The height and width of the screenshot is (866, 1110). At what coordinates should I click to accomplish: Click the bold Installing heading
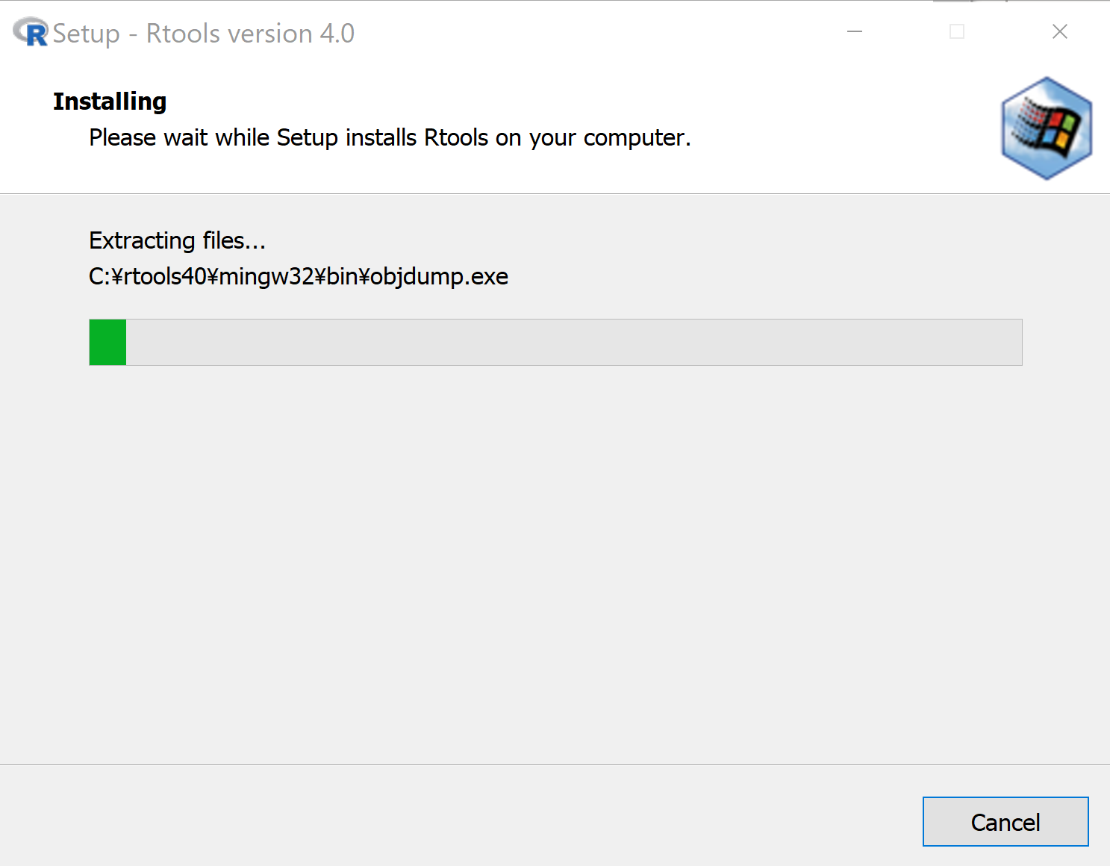(x=110, y=102)
